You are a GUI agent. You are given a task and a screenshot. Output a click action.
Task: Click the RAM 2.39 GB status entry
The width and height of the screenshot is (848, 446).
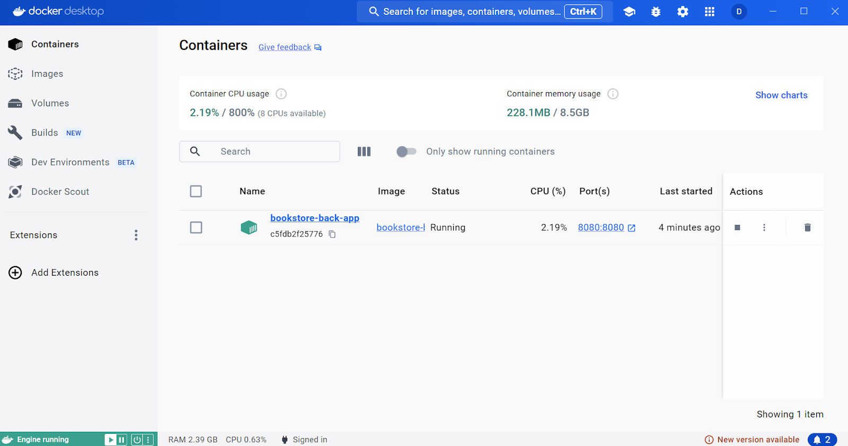pos(193,440)
